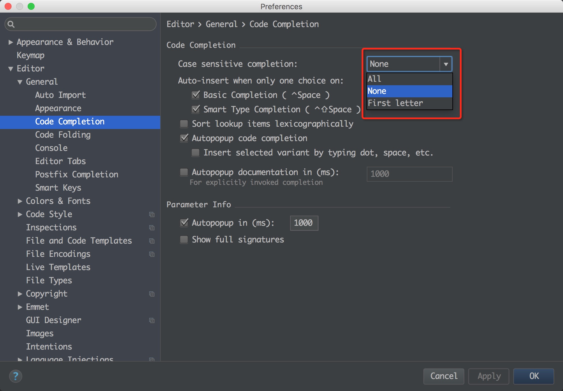Viewport: 563px width, 391px height.
Task: Toggle Autopopup code completion checkbox
Action: (x=184, y=138)
